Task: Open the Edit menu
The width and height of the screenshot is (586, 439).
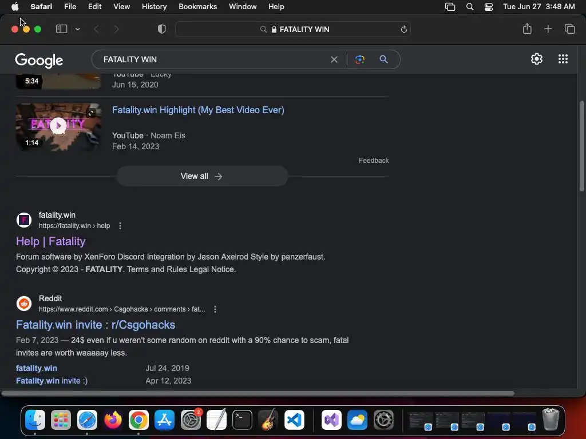Action: [94, 6]
